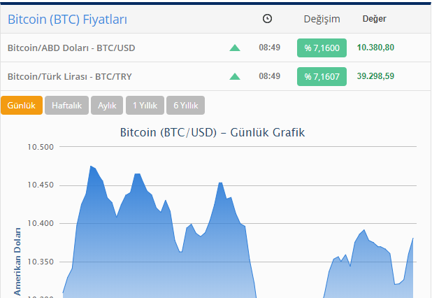Click the 10.380,80 value
The image size is (432, 298).
tap(375, 48)
